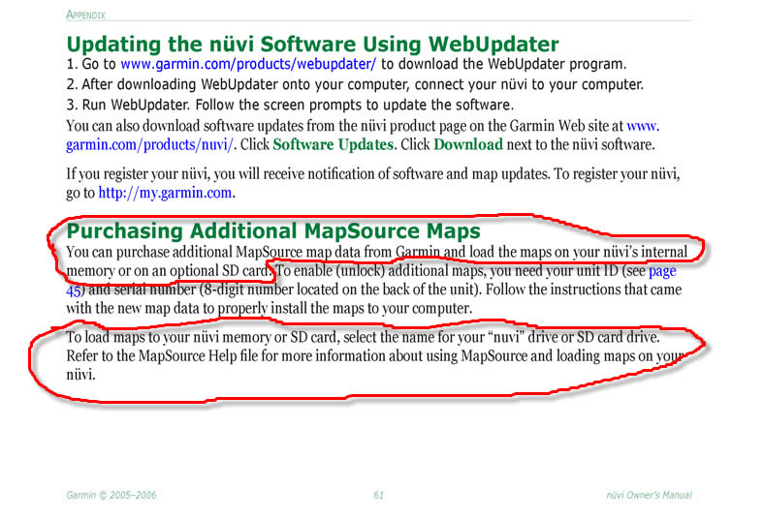Image resolution: width=764 pixels, height=519 pixels.
Task: Click the 'nüvi Owner's Manual' footer text
Action: [x=649, y=495]
